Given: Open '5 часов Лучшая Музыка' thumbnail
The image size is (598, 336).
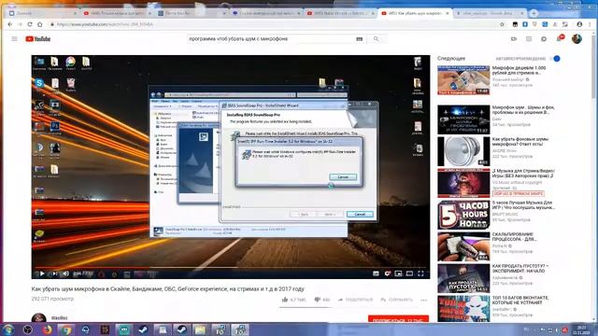Looking at the screenshot, I should coord(463,216).
